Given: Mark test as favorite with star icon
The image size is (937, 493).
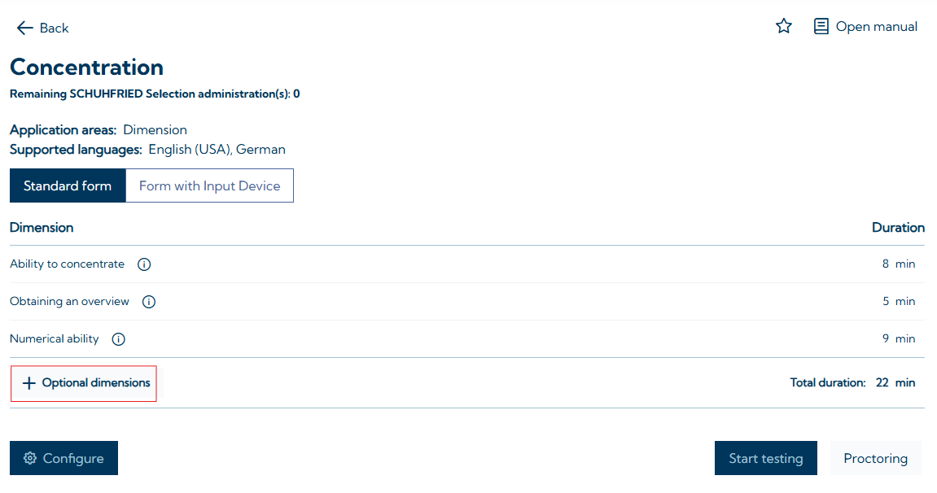Looking at the screenshot, I should point(784,27).
